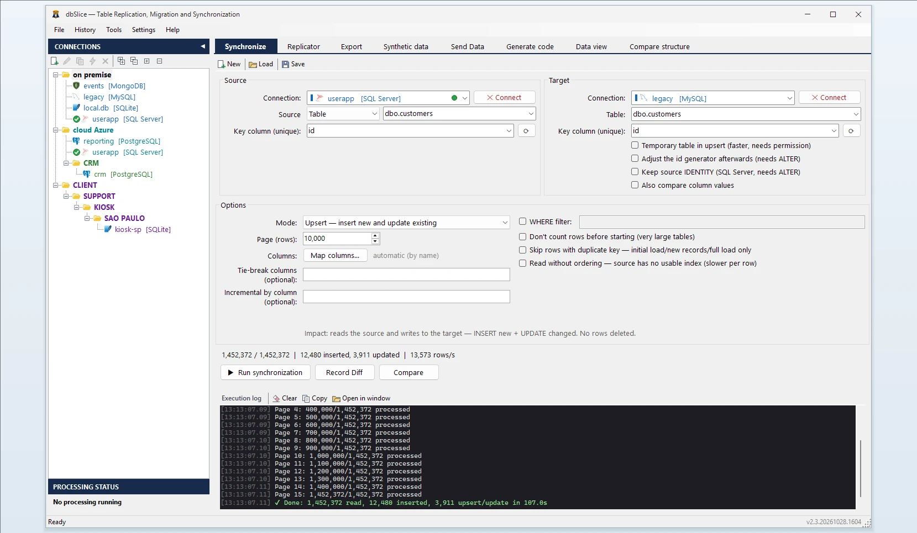The width and height of the screenshot is (917, 533).
Task: Collapse the cloud Azure group
Action: pyautogui.click(x=56, y=130)
